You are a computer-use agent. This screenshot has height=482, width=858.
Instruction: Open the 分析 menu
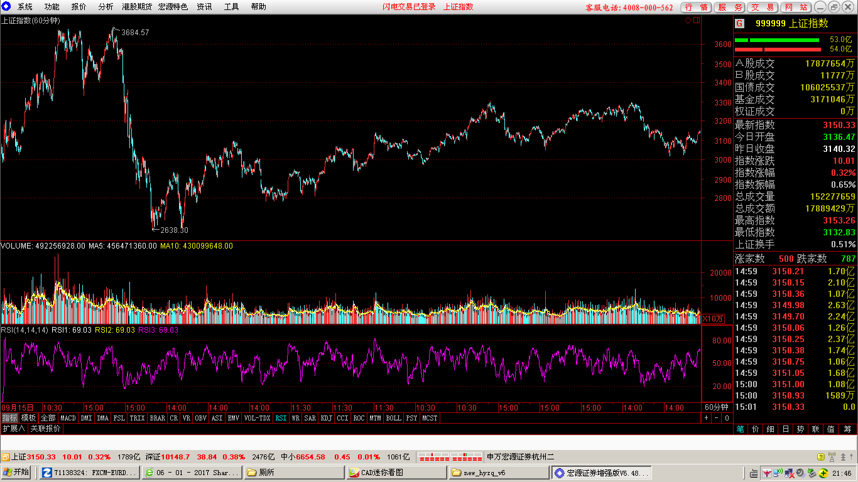tap(106, 7)
